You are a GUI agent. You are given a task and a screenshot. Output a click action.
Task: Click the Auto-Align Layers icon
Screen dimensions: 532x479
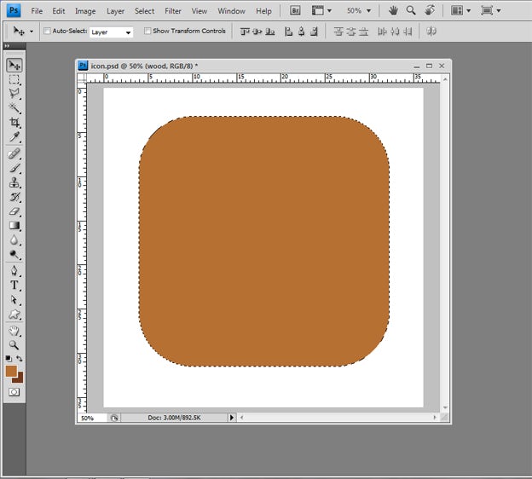click(x=431, y=32)
